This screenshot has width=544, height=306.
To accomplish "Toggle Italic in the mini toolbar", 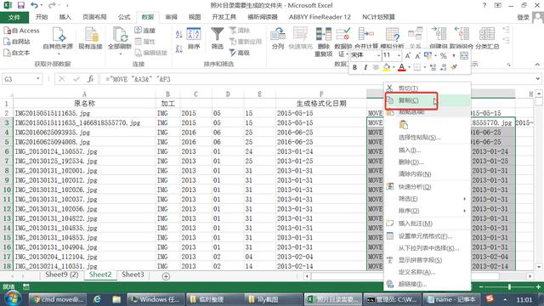I will tap(365, 67).
